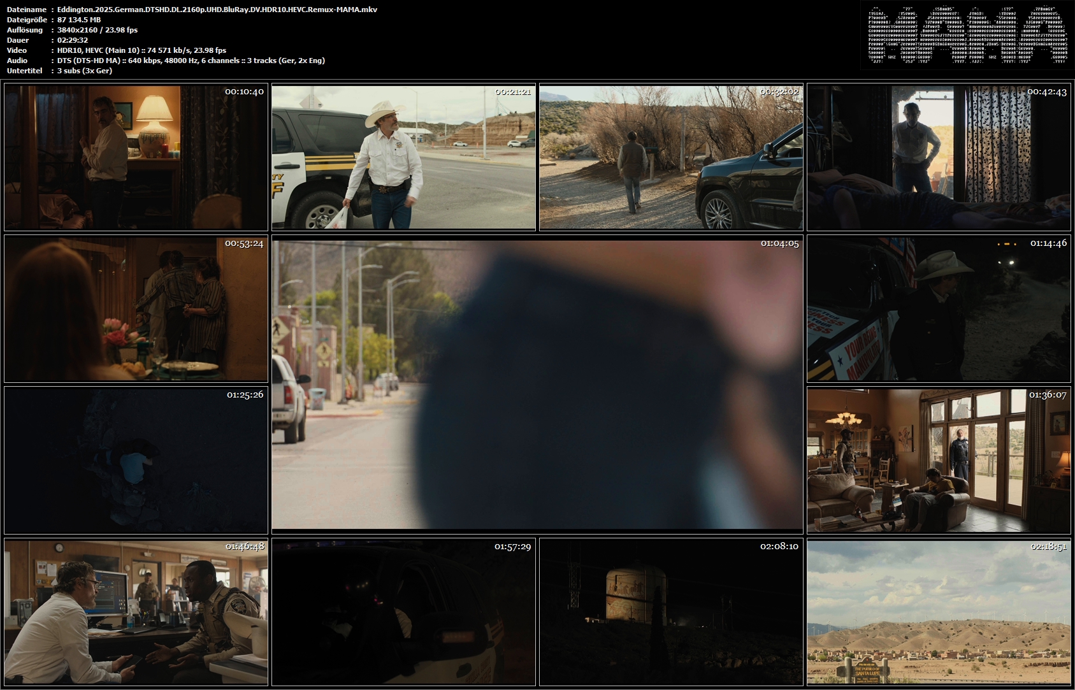This screenshot has width=1075, height=690.
Task: Click the Untertitel 3 subs line
Action: (85, 71)
